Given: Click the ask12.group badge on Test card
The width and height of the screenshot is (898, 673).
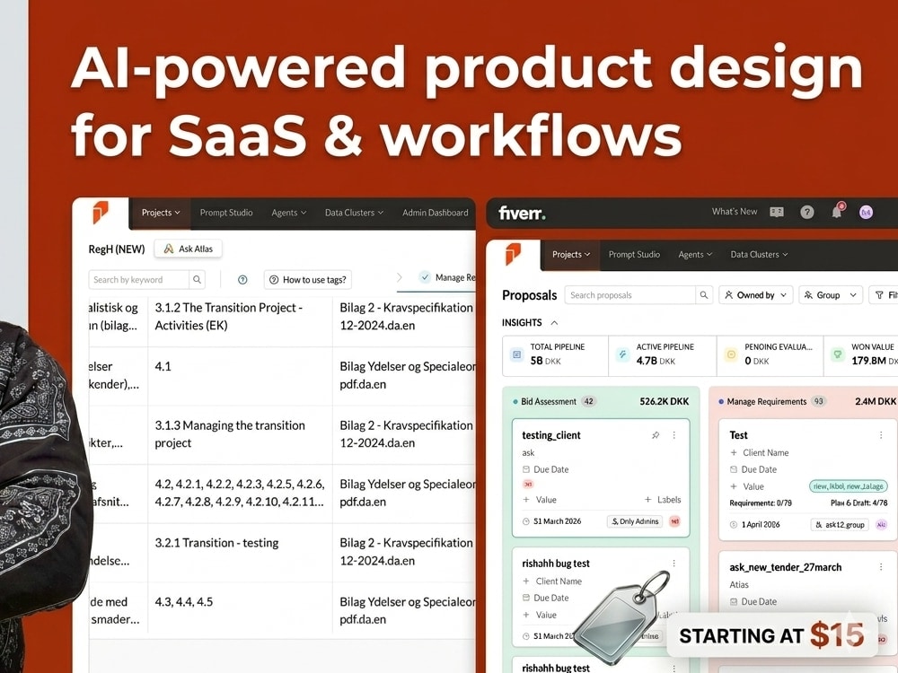Looking at the screenshot, I should pyautogui.click(x=840, y=525).
